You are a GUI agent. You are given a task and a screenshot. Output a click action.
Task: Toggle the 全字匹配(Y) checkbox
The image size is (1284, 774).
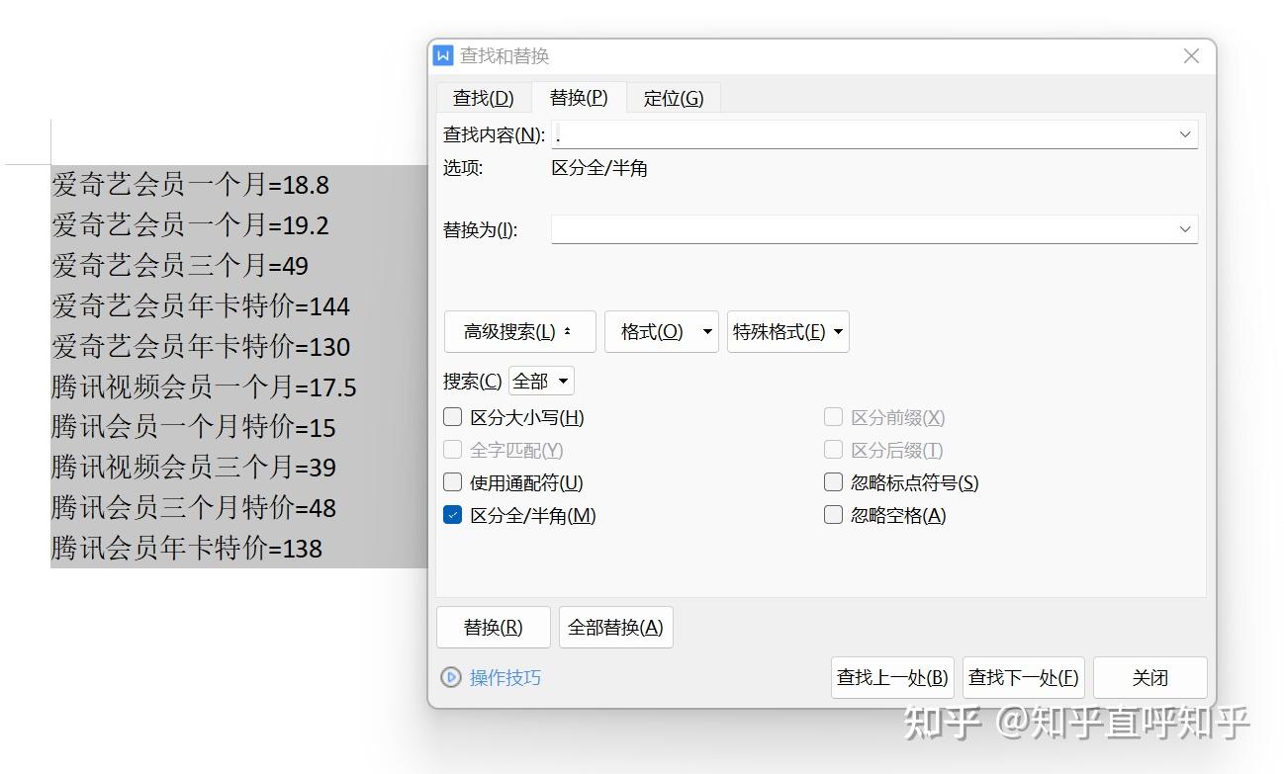(453, 451)
